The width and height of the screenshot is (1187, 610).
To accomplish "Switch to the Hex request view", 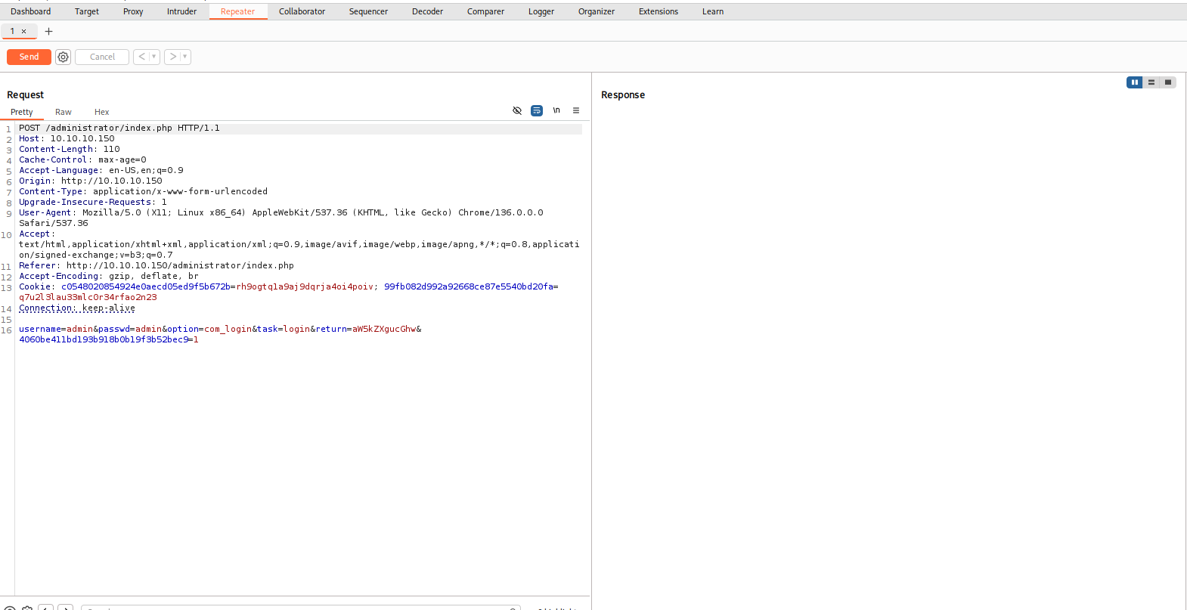I will [x=101, y=112].
